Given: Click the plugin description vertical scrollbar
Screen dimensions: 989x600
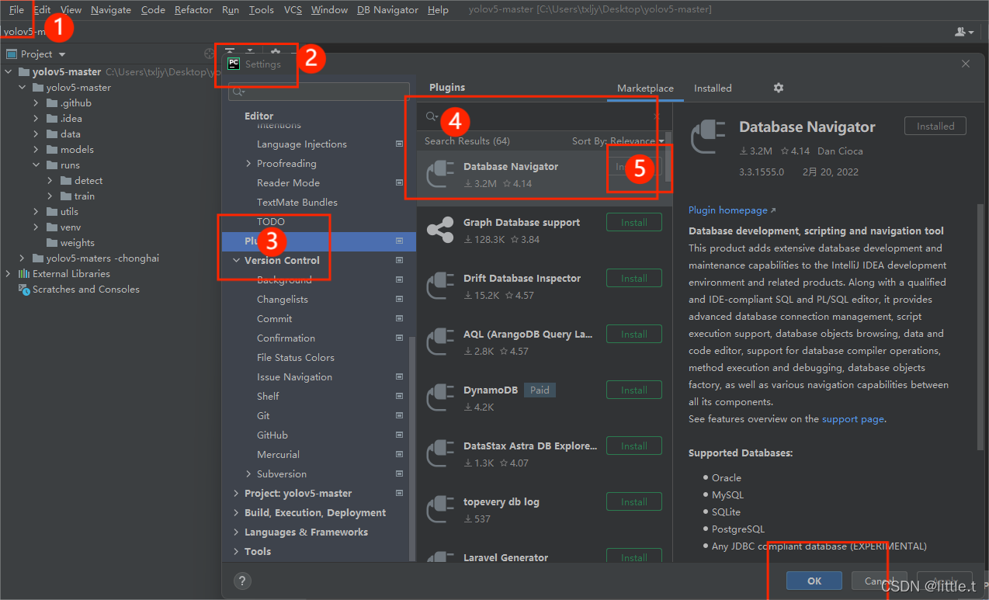Looking at the screenshot, I should click(980, 326).
